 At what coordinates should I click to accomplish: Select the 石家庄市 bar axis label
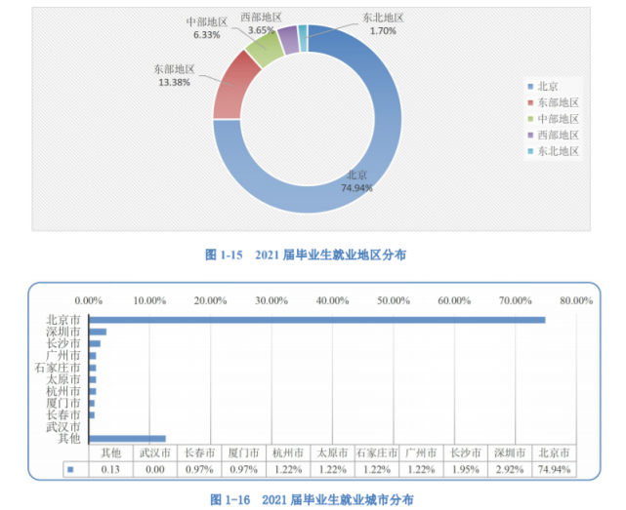[58, 368]
